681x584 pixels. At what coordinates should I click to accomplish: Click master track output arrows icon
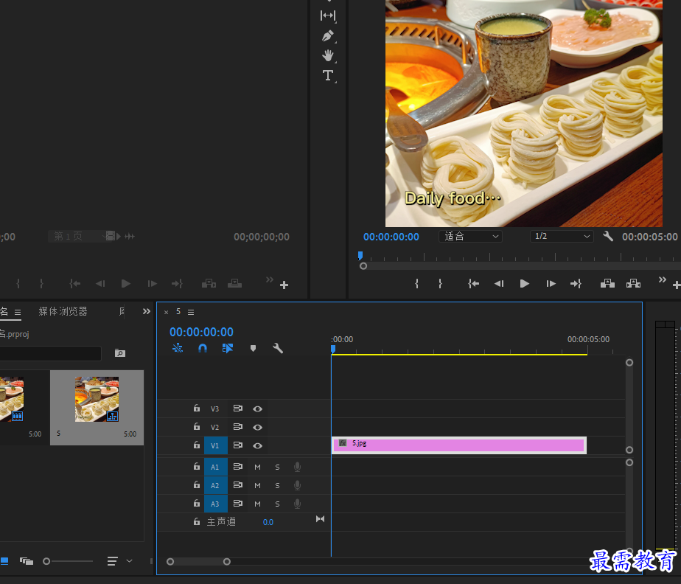pos(320,519)
